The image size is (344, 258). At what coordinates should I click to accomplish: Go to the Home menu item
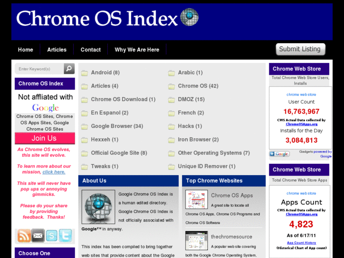pyautogui.click(x=26, y=50)
